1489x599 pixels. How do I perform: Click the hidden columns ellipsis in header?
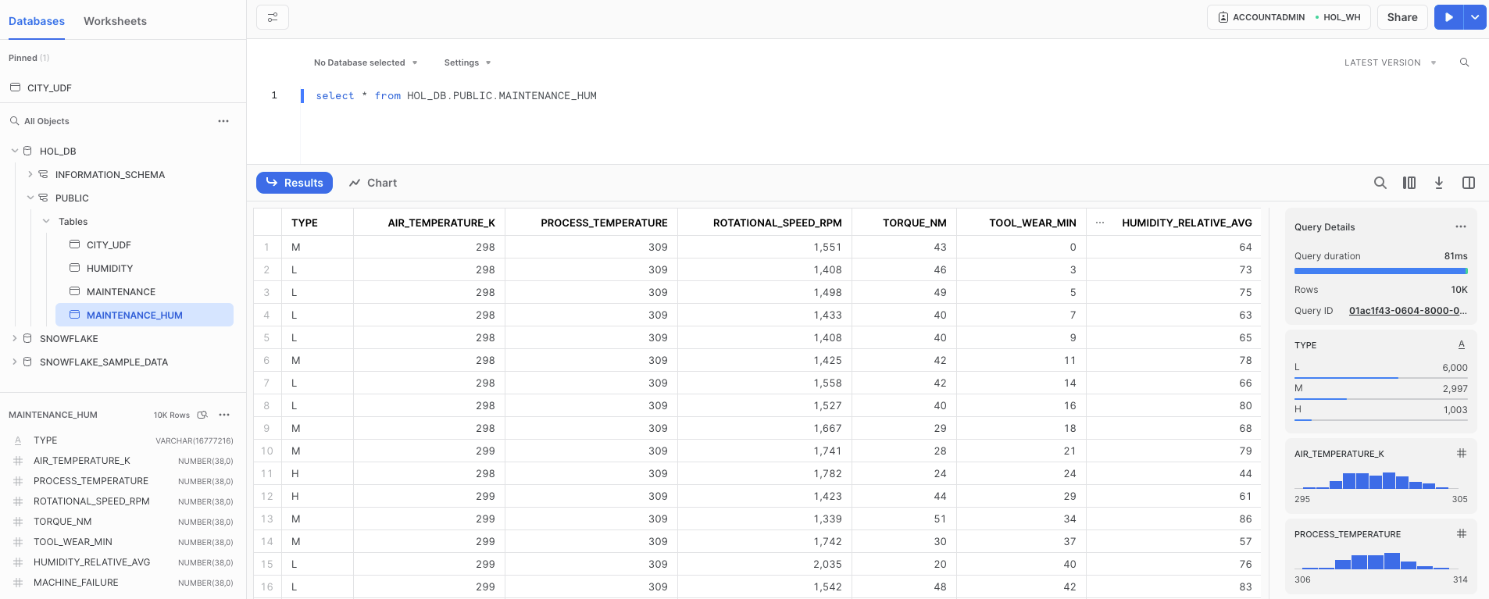click(x=1100, y=223)
